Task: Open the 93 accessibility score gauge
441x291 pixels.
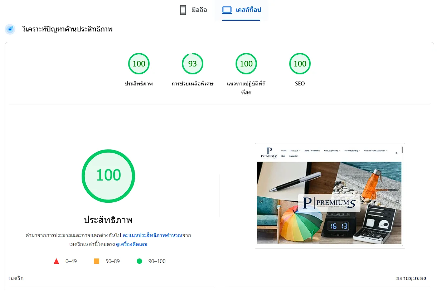Action: pos(193,64)
